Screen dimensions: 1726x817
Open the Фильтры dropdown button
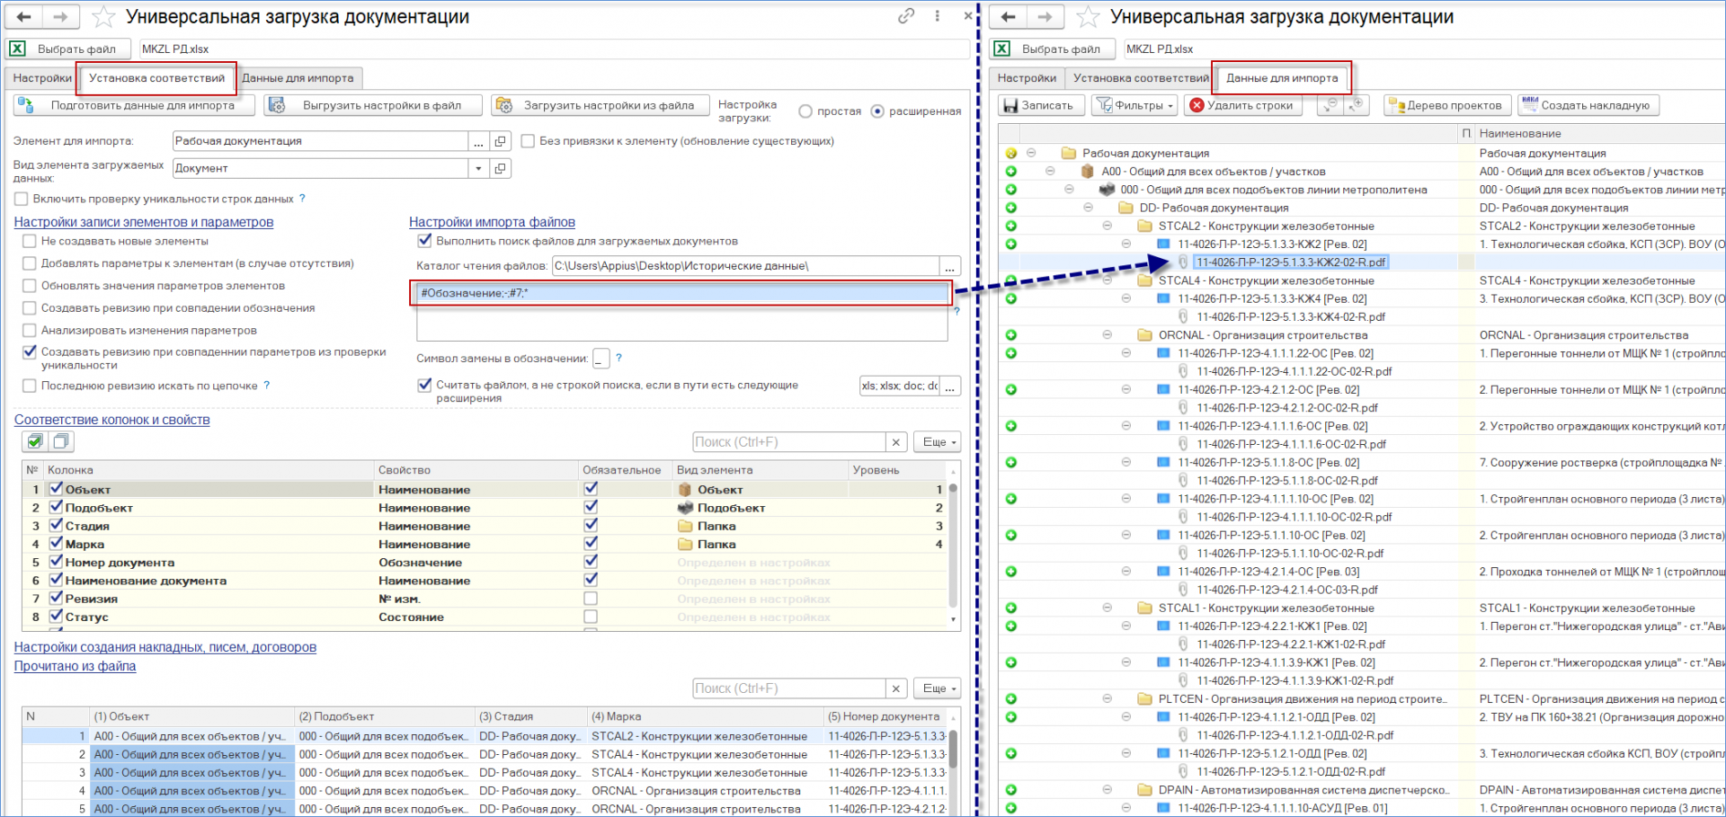pos(1134,105)
